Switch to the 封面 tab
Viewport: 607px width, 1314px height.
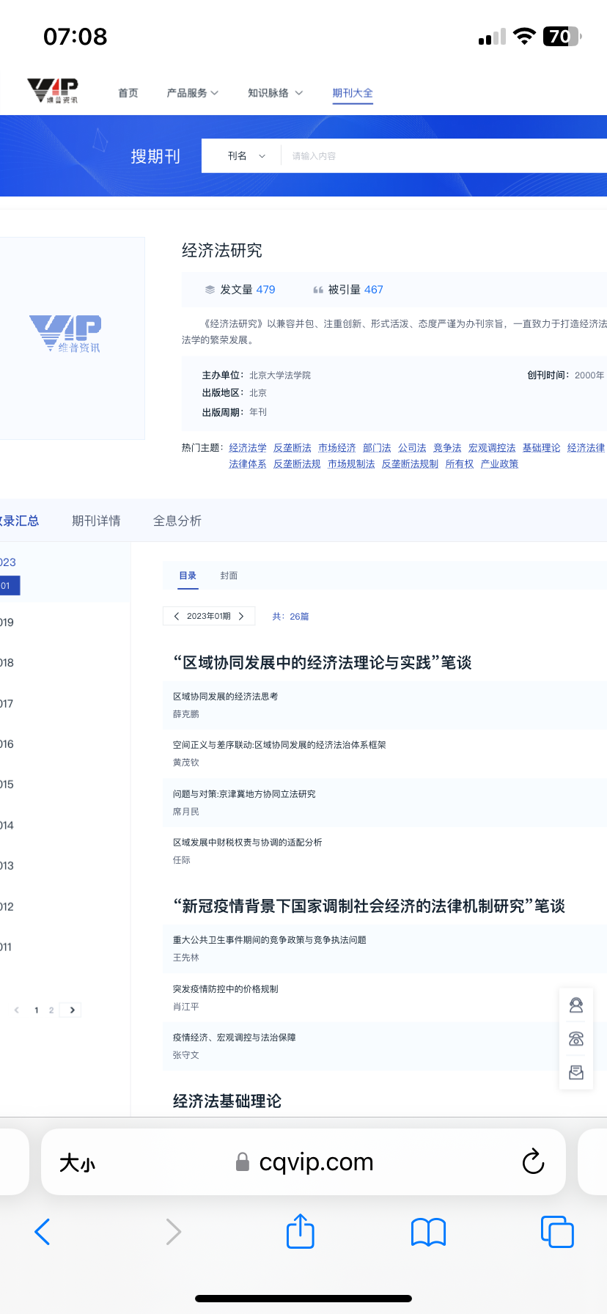click(229, 576)
